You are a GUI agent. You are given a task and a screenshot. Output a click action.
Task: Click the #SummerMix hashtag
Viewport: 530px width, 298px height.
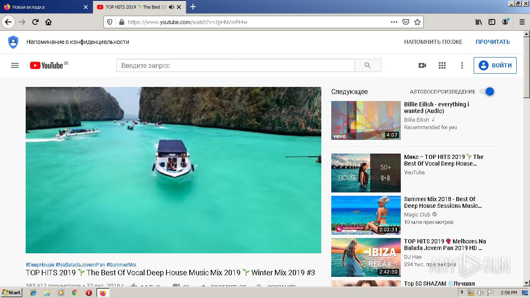[x=121, y=264]
